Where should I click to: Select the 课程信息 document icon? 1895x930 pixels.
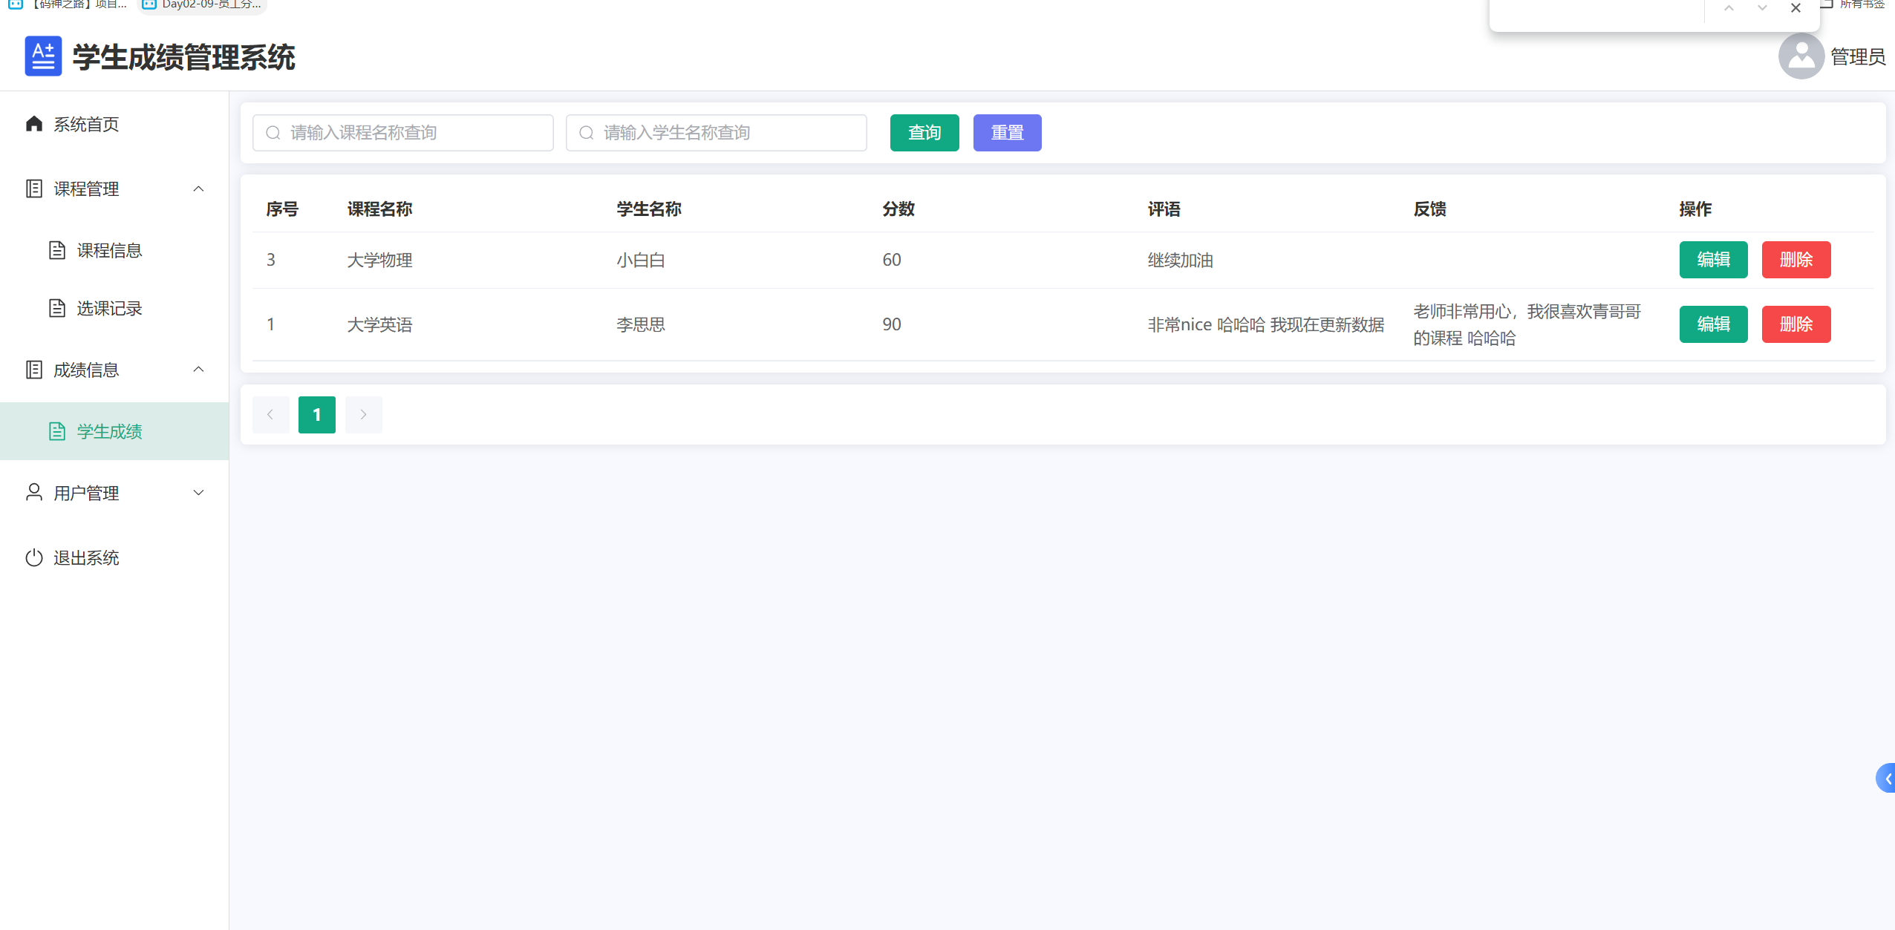58,250
